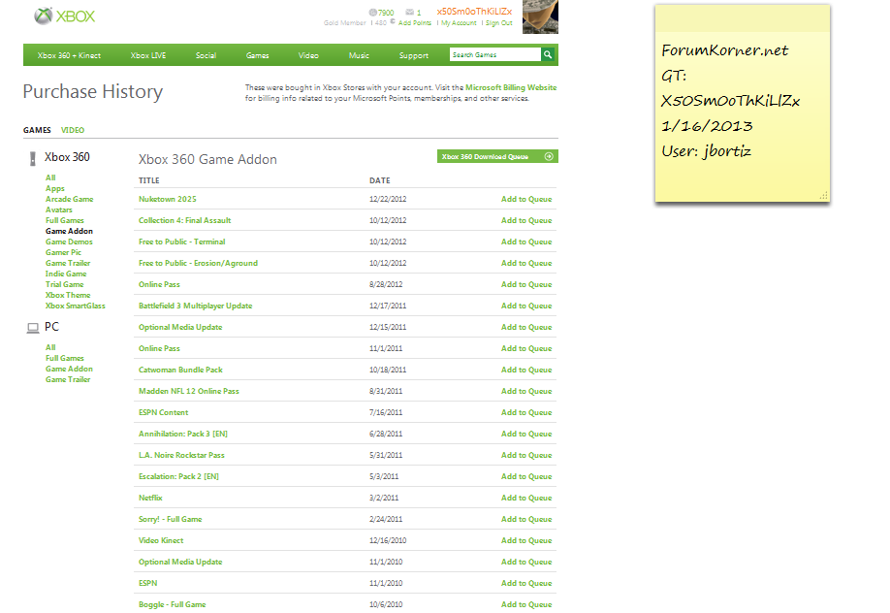
Task: Select PC Full Games category
Action: click(65, 358)
